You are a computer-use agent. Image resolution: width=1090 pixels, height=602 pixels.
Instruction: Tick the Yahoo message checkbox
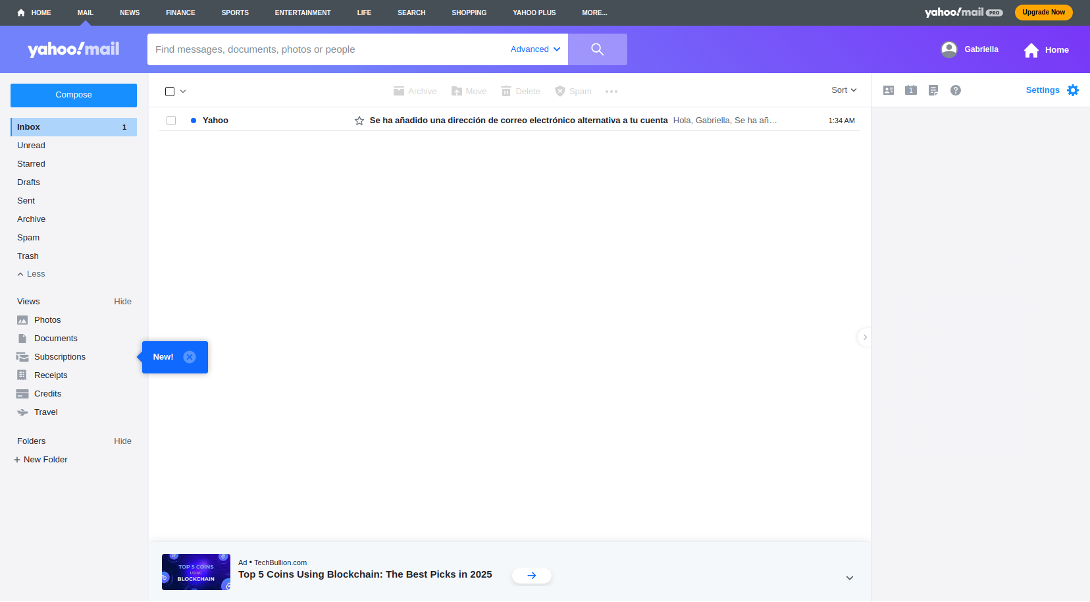[x=171, y=121]
